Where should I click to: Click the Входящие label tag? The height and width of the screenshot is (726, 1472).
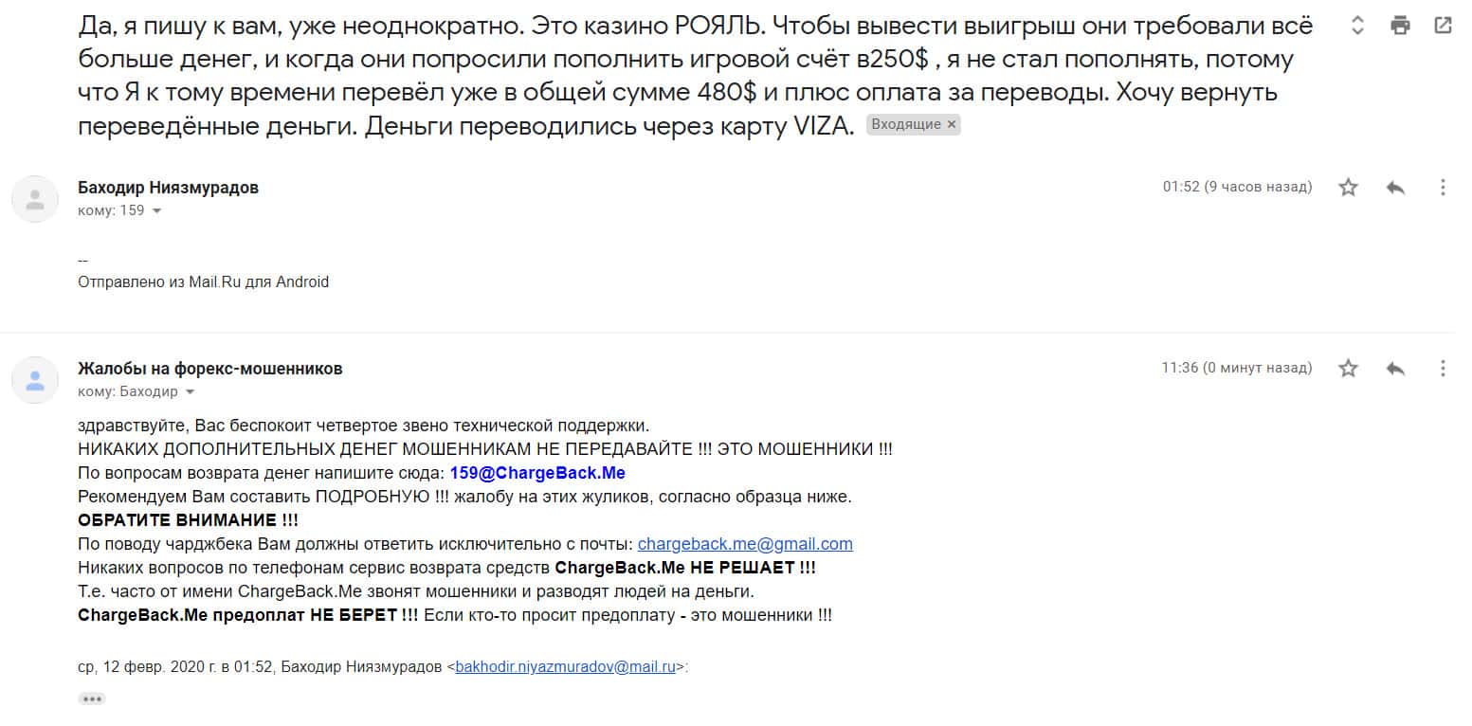[x=905, y=125]
